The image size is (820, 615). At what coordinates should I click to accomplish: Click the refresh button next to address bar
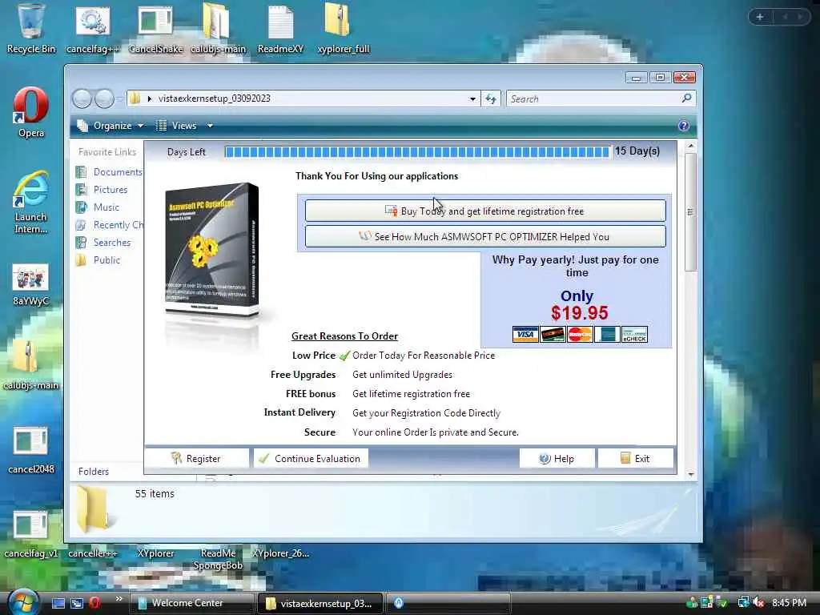pos(491,98)
